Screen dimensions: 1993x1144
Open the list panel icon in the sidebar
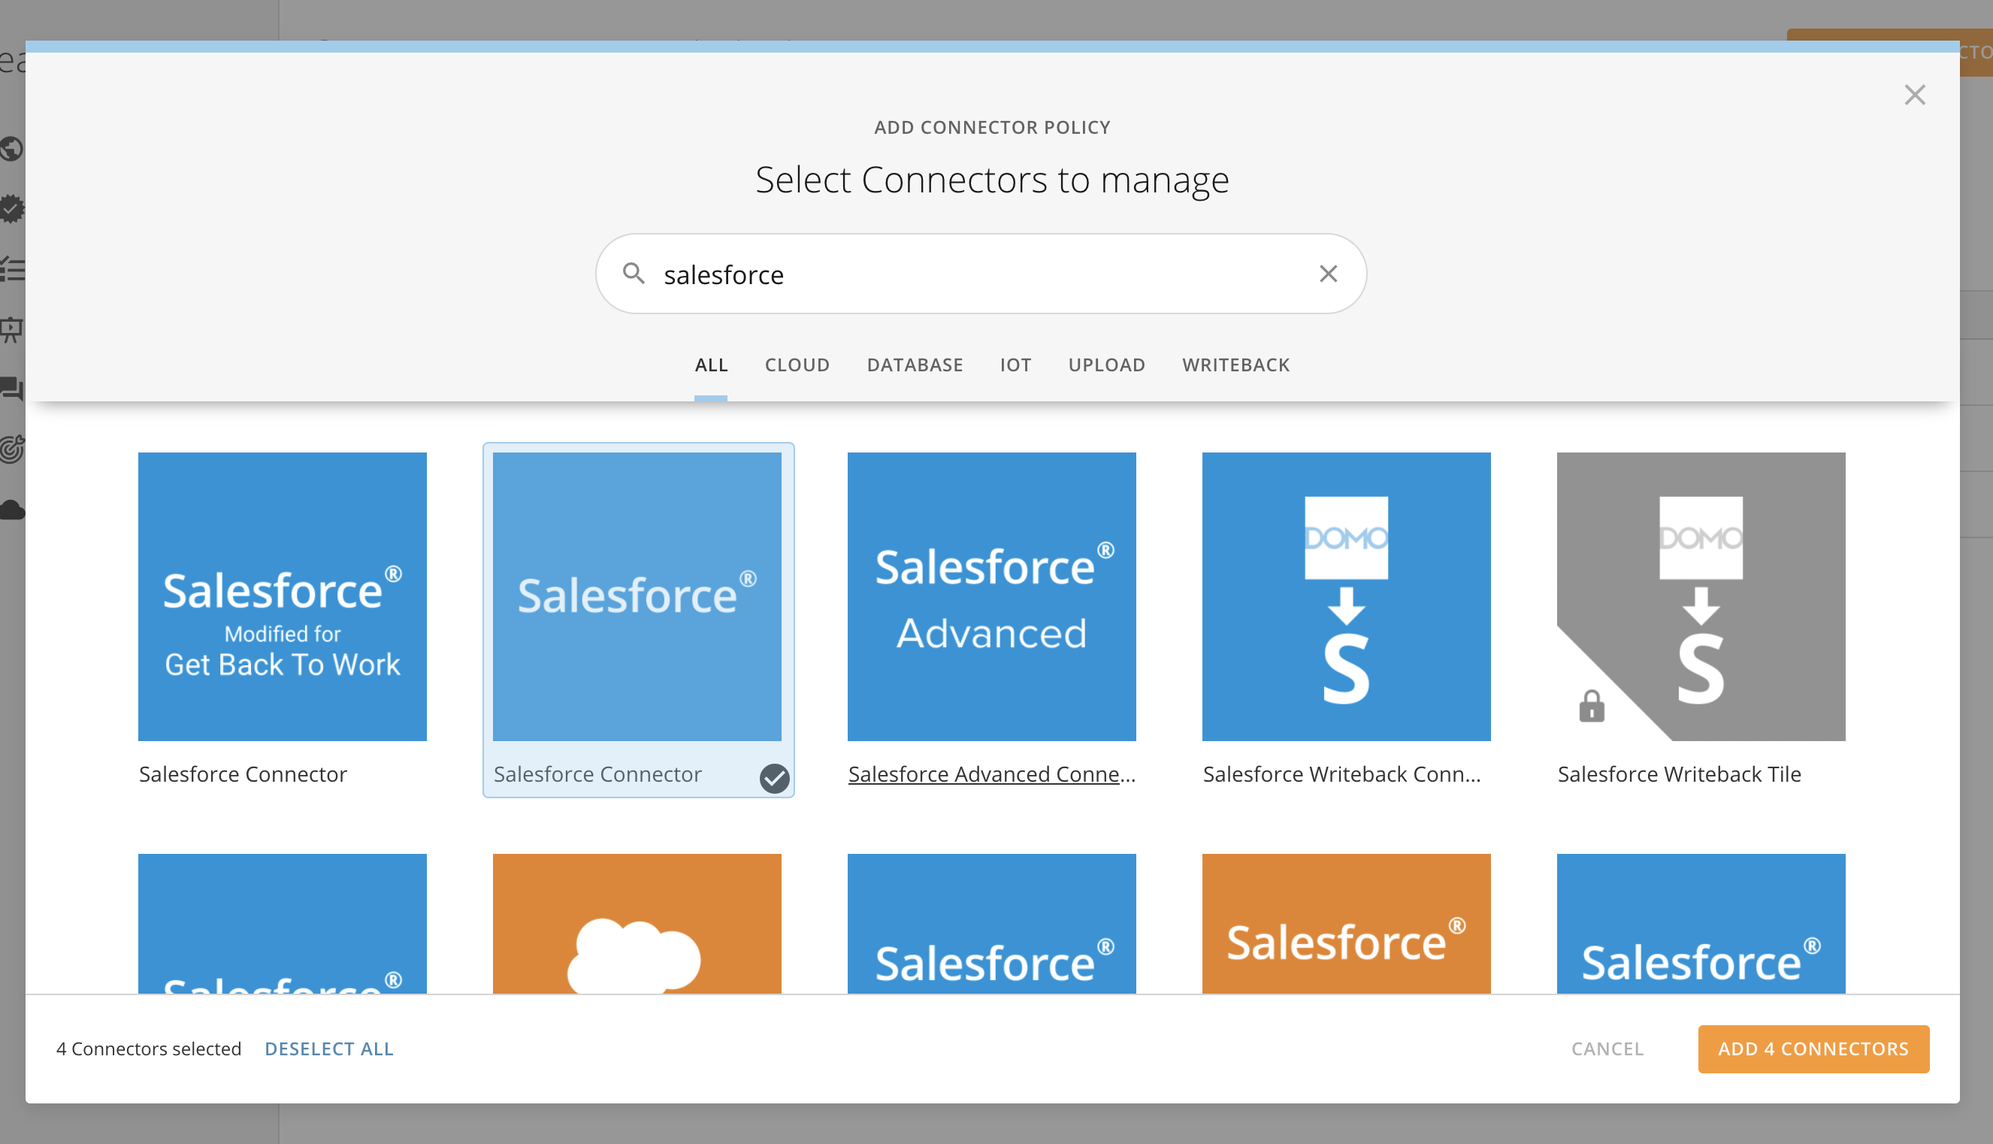(x=11, y=269)
